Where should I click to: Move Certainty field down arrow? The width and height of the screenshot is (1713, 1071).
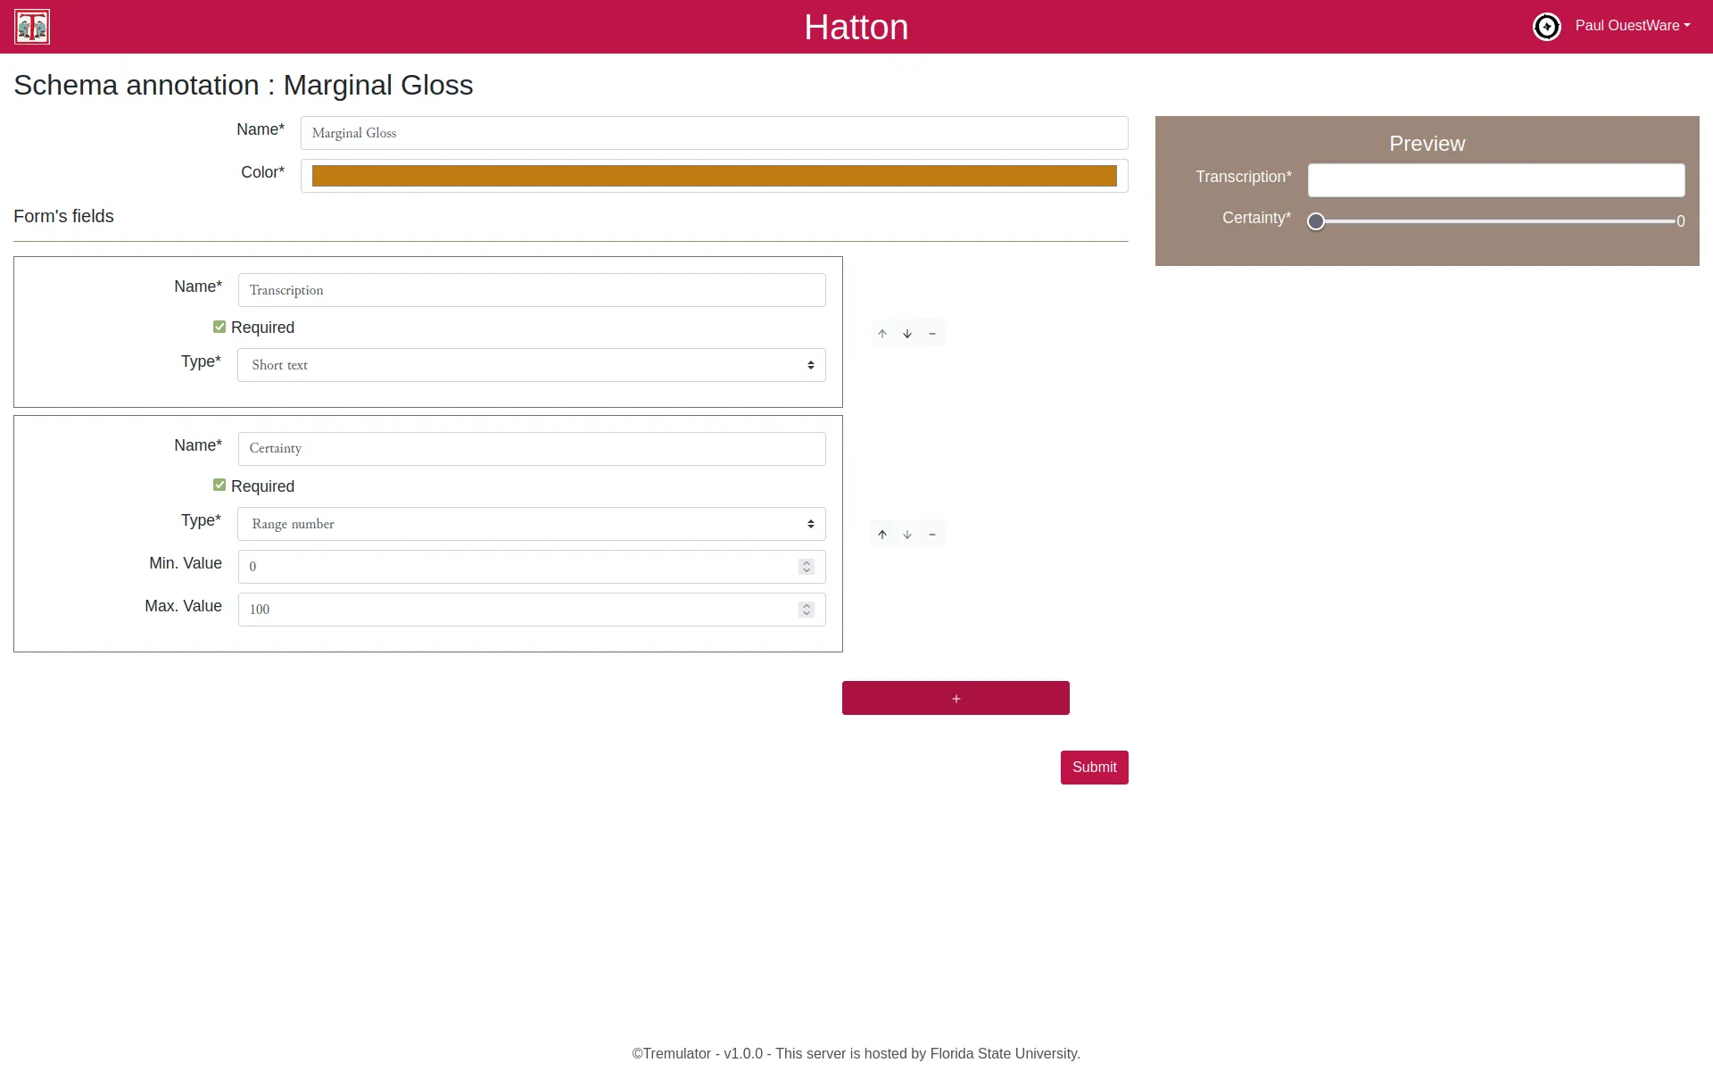(x=907, y=535)
